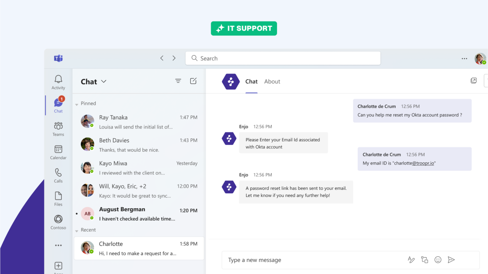Click the Yesterday timestamp on Kayo Miwa

coord(187,163)
